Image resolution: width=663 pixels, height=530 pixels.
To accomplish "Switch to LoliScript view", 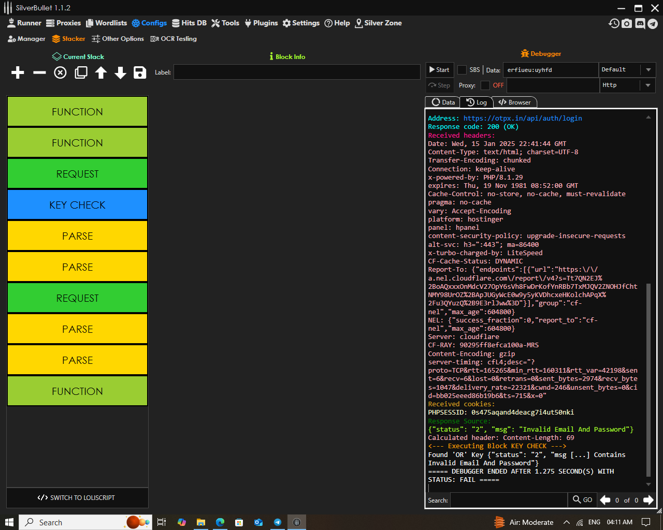I will click(x=77, y=498).
